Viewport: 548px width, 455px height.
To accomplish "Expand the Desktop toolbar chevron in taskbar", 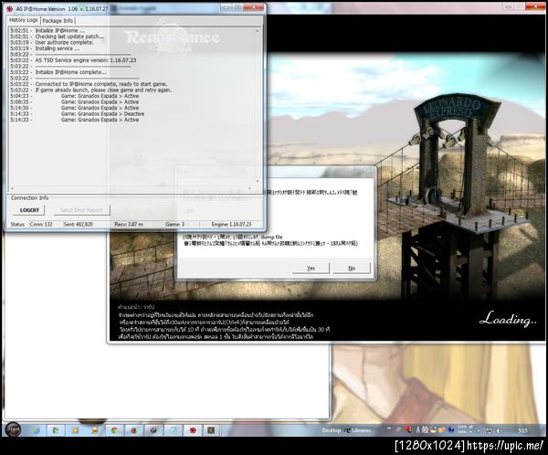I will click(x=389, y=429).
